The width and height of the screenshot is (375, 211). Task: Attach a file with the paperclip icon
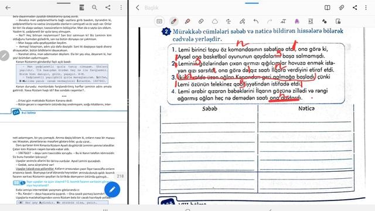pyautogui.click(x=341, y=8)
